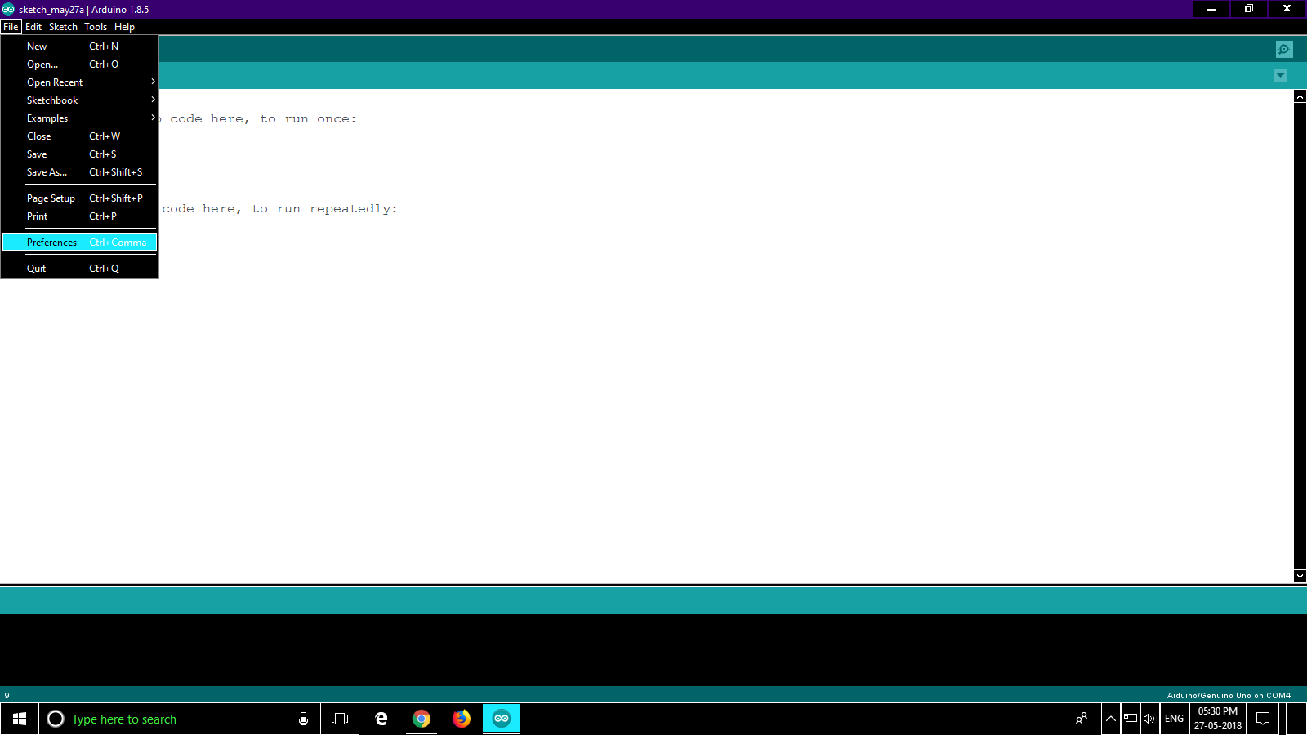Open Page Setup from the File menu
The image size is (1307, 735).
click(x=79, y=198)
